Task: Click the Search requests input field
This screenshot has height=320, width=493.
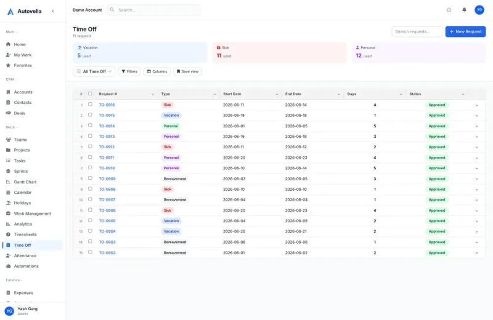Action: point(417,31)
